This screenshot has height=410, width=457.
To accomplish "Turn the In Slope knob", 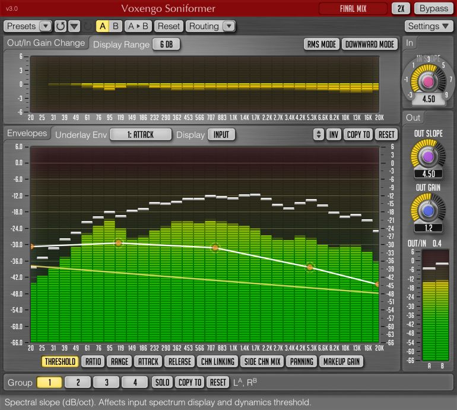I will click(427, 80).
